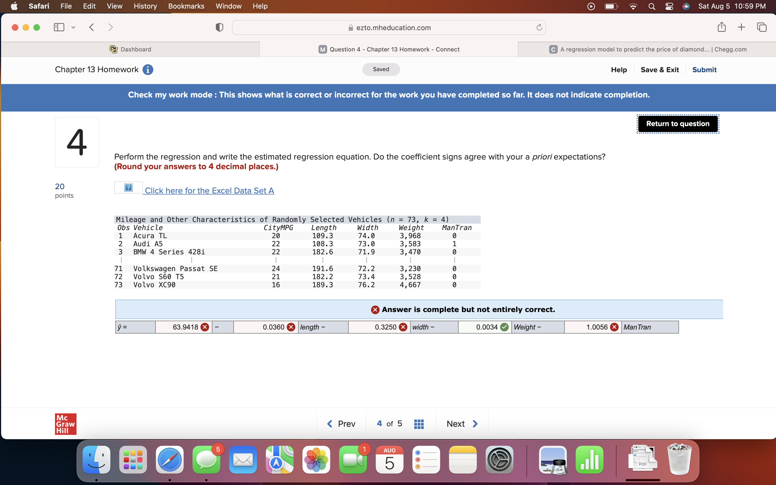Click Return to question
Viewport: 776px width, 485px height.
677,123
